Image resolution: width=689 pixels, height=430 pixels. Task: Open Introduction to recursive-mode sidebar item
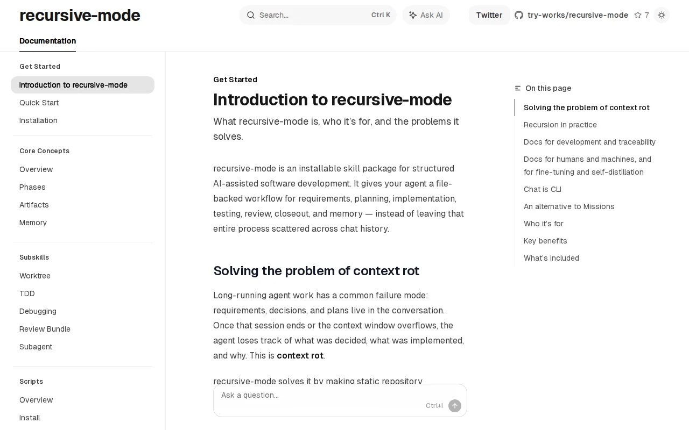point(82,85)
